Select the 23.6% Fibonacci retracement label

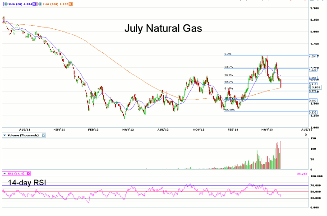click(229, 67)
